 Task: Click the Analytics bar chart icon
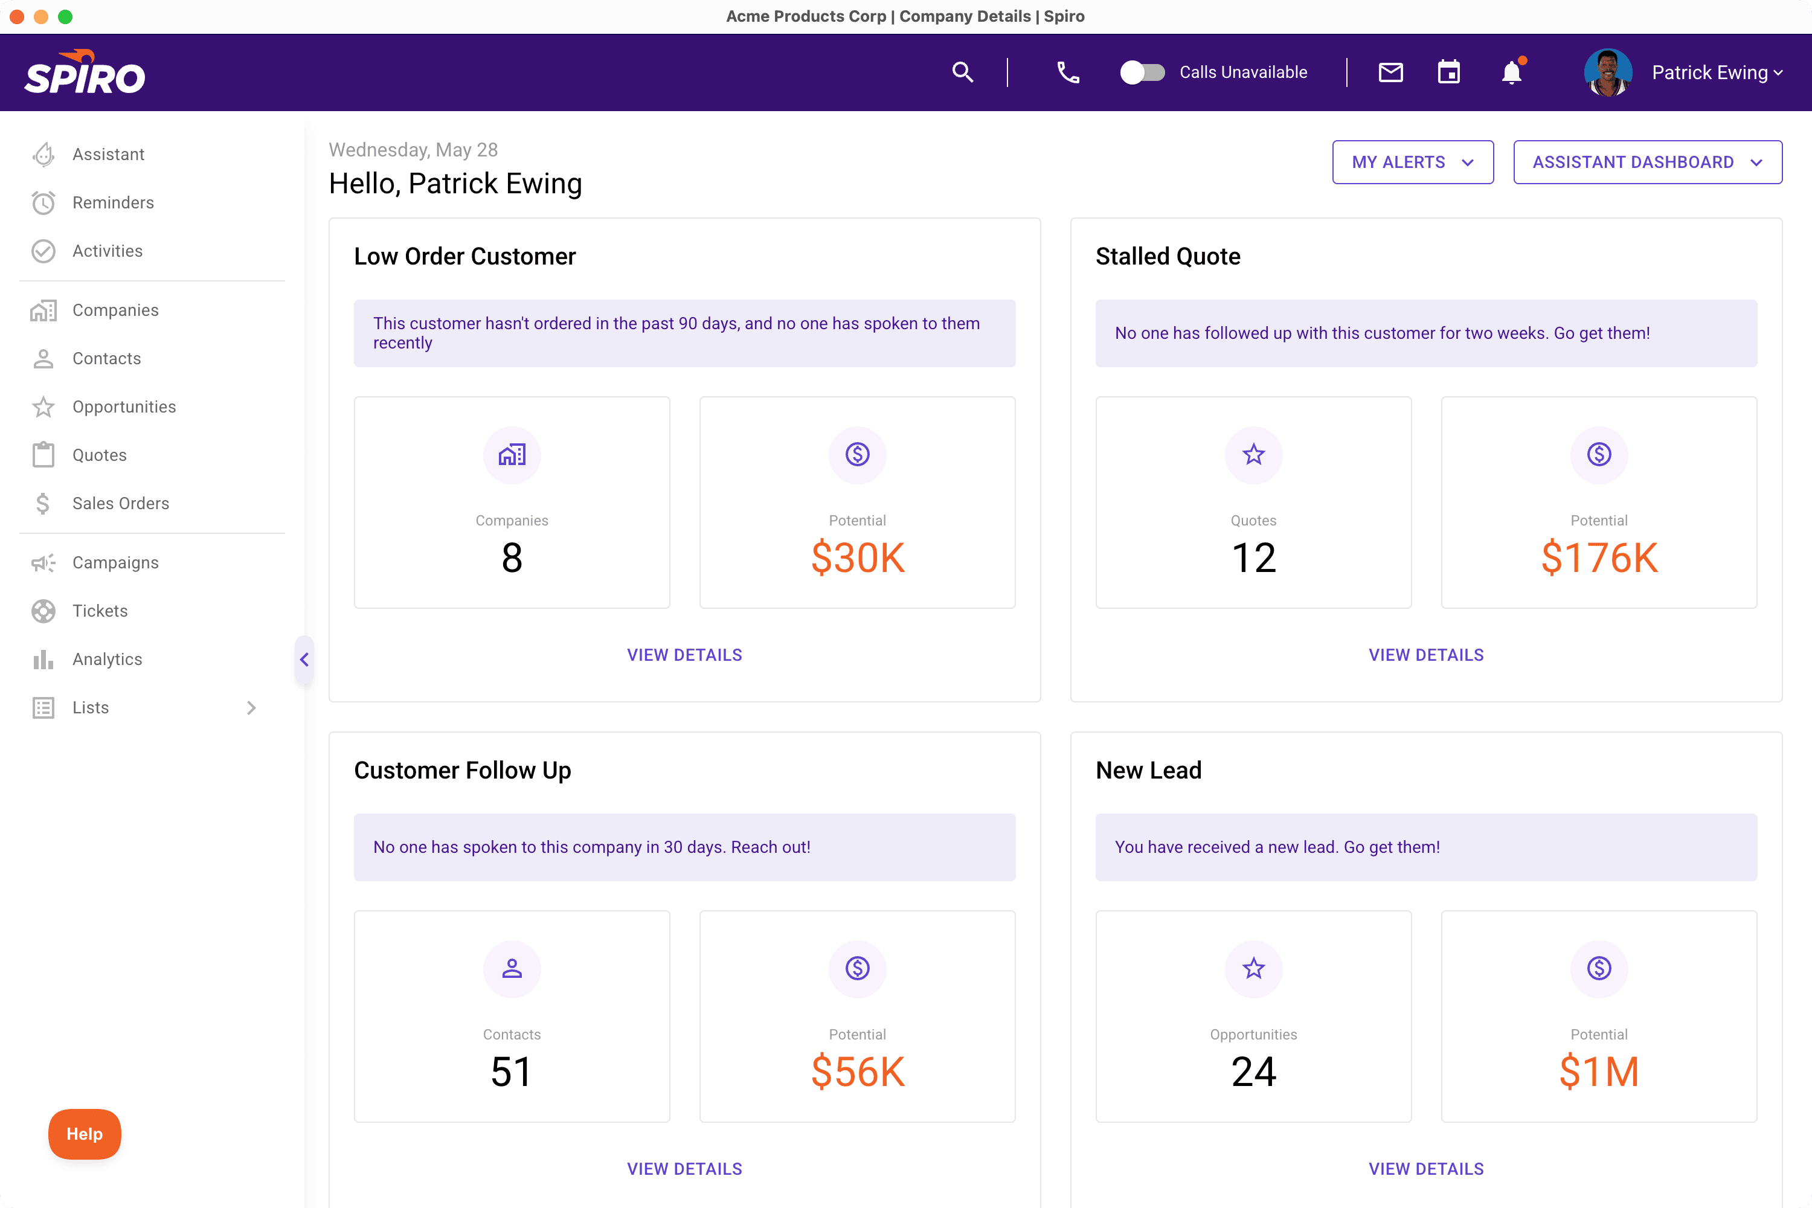pos(44,660)
